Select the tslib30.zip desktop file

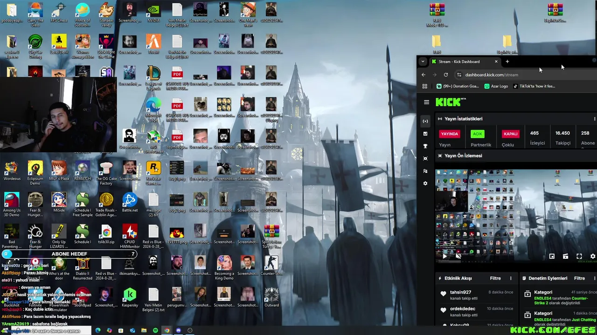coord(106,234)
